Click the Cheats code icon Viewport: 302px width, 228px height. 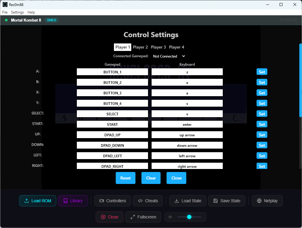[140, 201]
